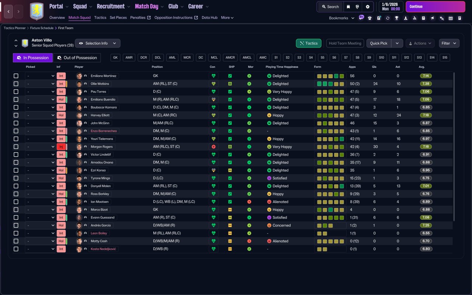Tick the checkbox for Emiliano Martínez

pyautogui.click(x=16, y=76)
